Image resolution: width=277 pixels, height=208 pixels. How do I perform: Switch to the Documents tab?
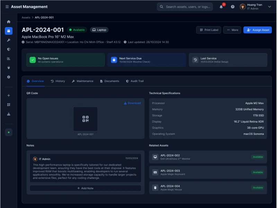click(110, 81)
